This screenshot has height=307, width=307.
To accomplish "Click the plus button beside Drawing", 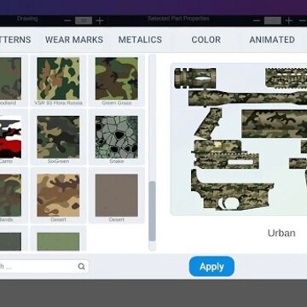I will (x=100, y=20).
